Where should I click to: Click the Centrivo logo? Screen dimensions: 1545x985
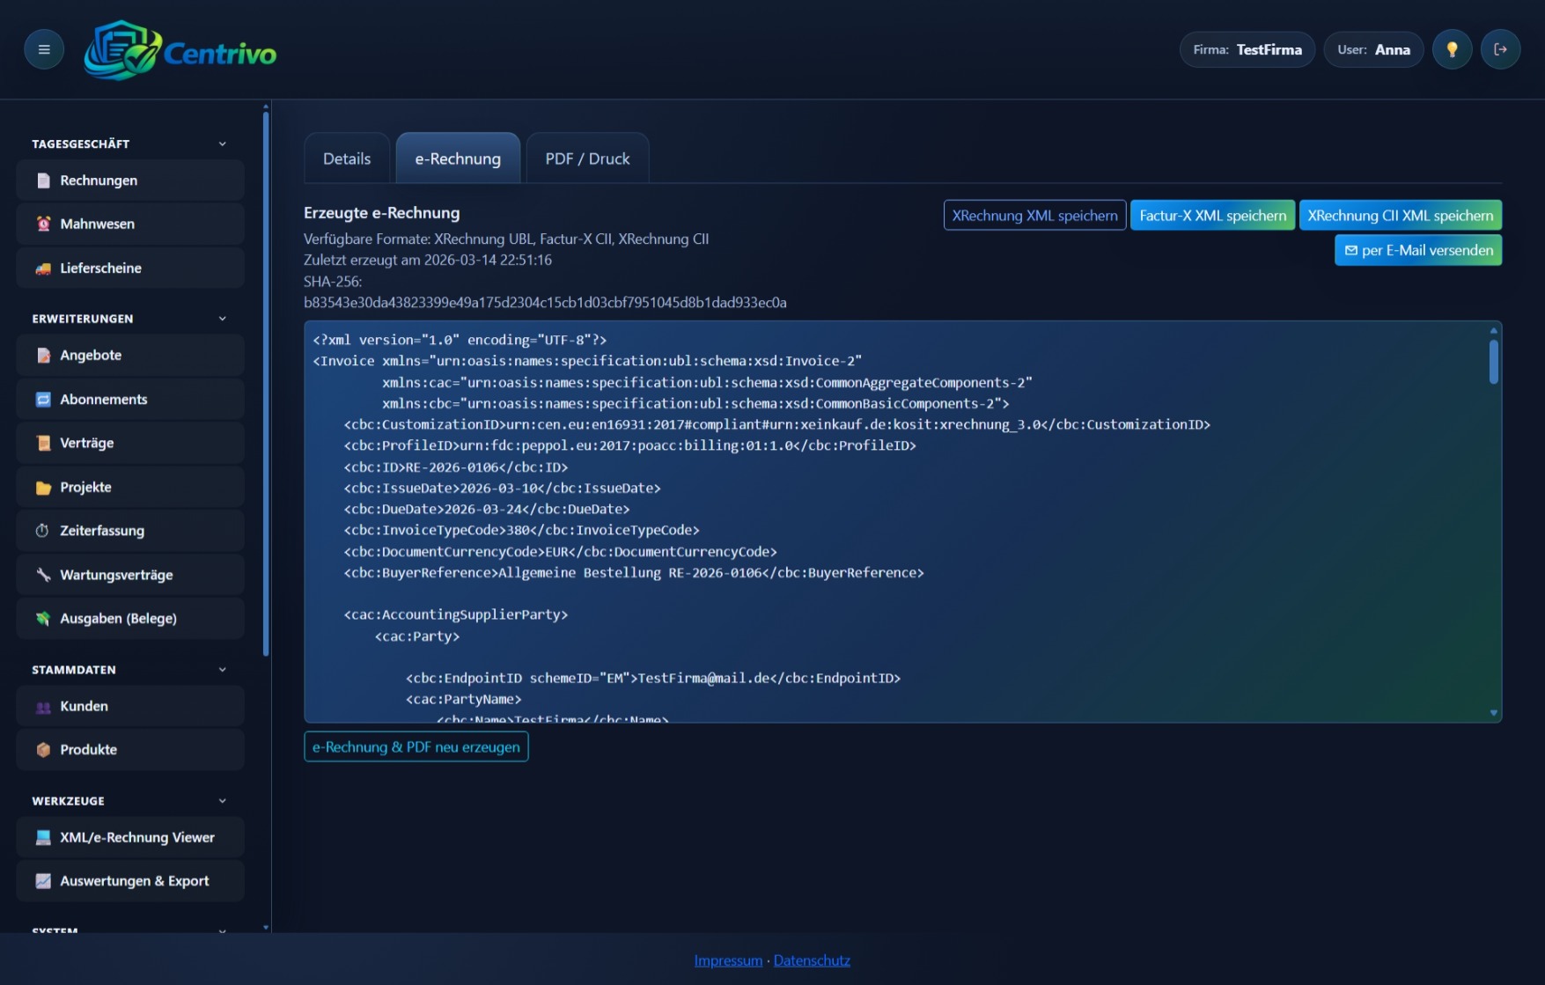[x=180, y=52]
